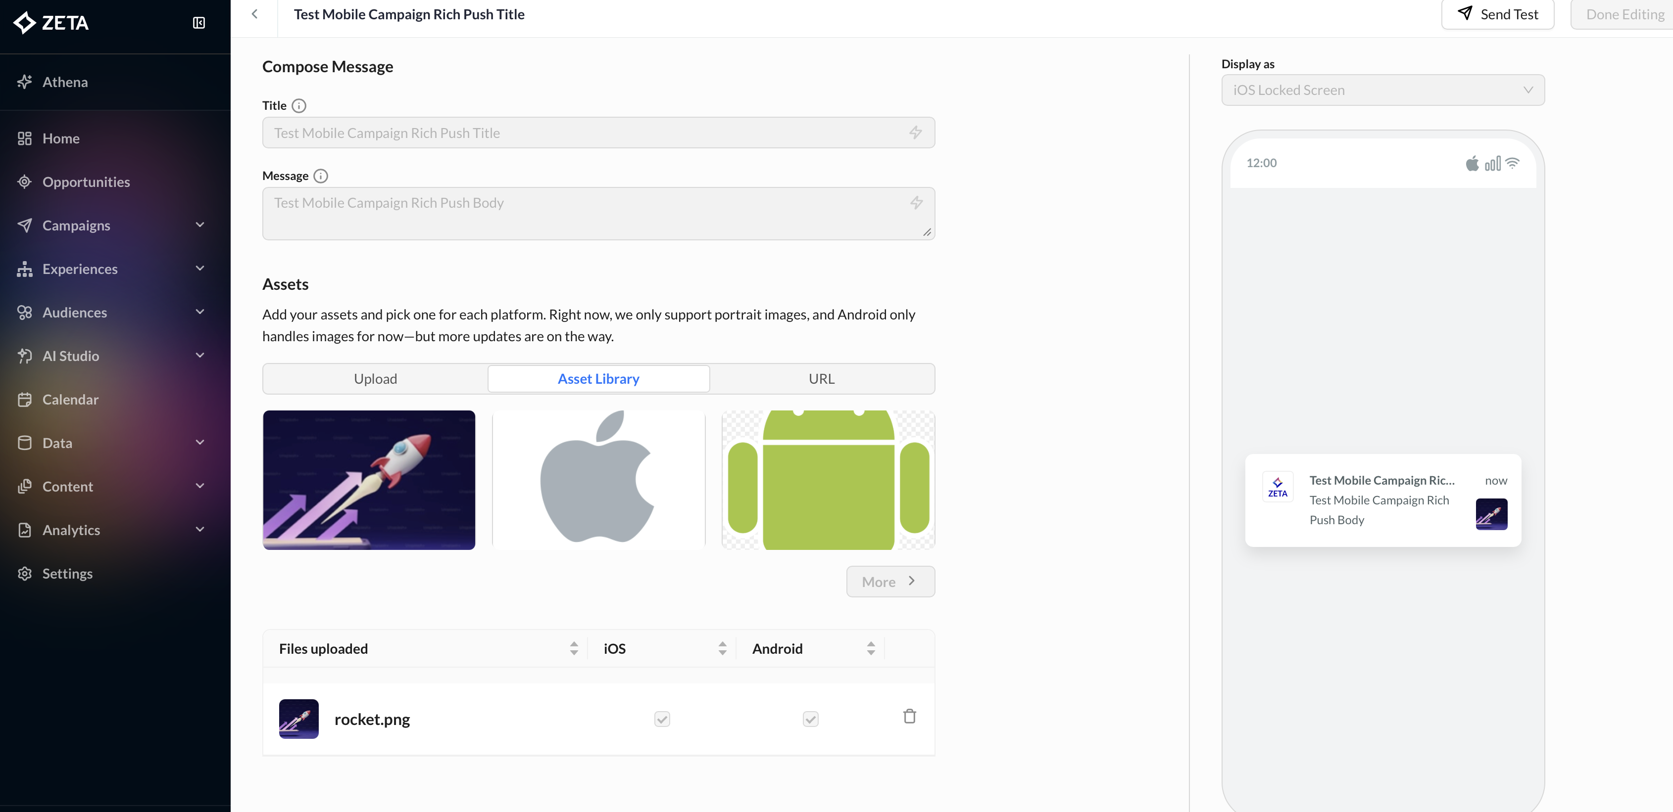The image size is (1673, 812).
Task: Open Athena from the sidebar
Action: 65,82
